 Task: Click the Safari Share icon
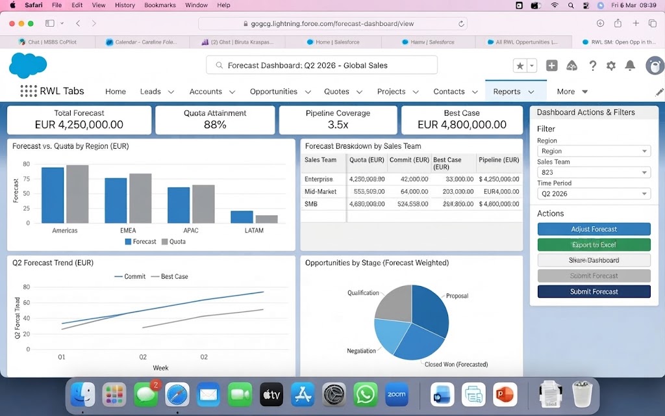[x=618, y=23]
